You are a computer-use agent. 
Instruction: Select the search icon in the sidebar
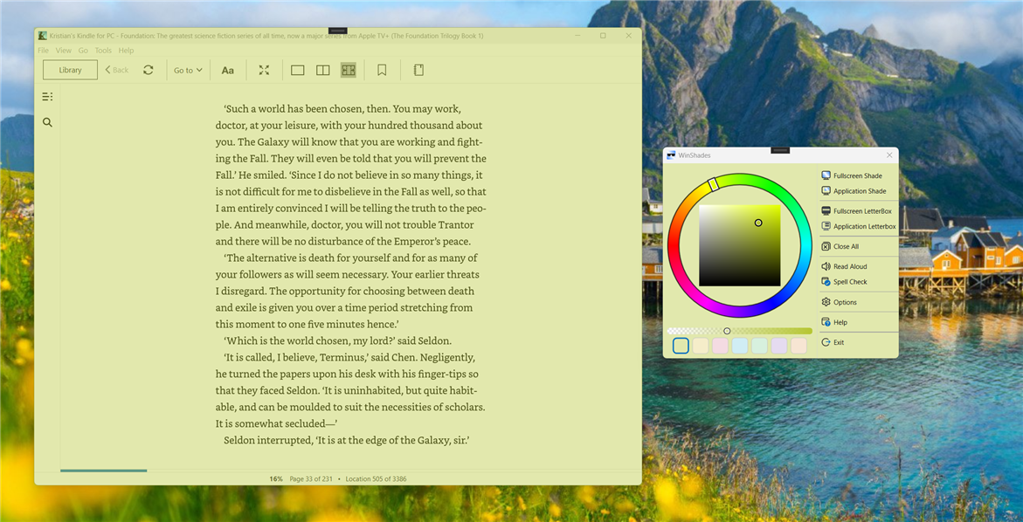(x=47, y=122)
